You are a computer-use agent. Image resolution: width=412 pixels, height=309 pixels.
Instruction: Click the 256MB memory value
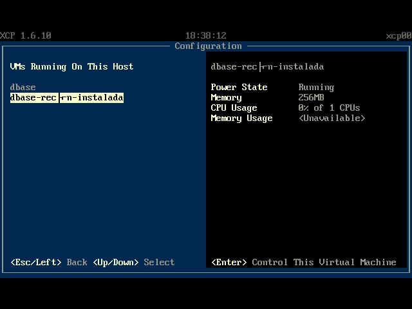[311, 97]
